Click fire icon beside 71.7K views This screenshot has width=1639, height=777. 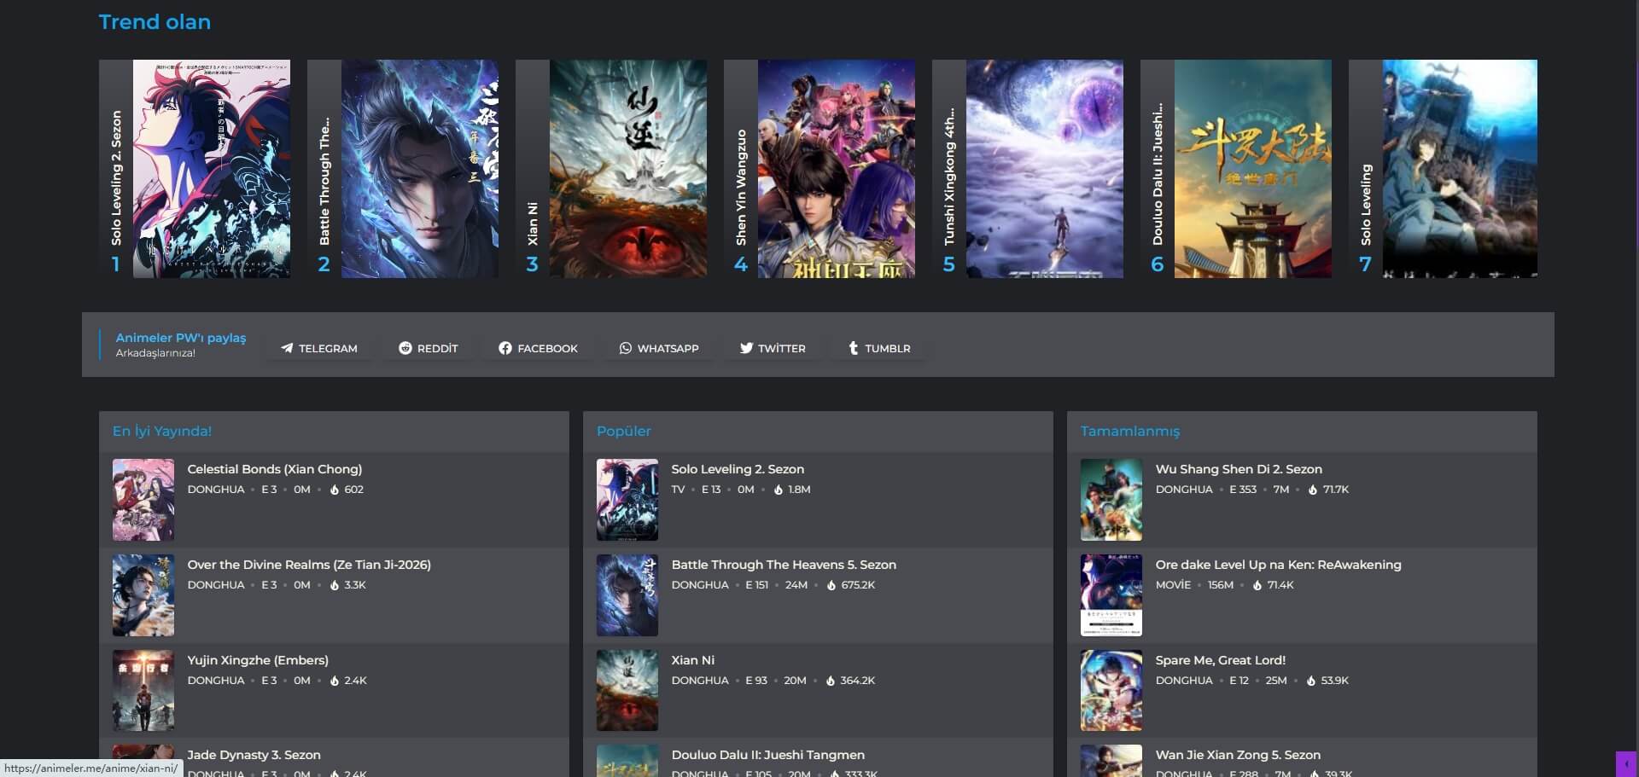click(1313, 490)
